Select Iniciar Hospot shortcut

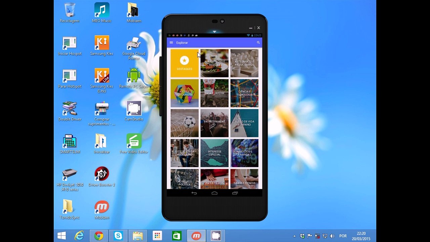tap(70, 46)
